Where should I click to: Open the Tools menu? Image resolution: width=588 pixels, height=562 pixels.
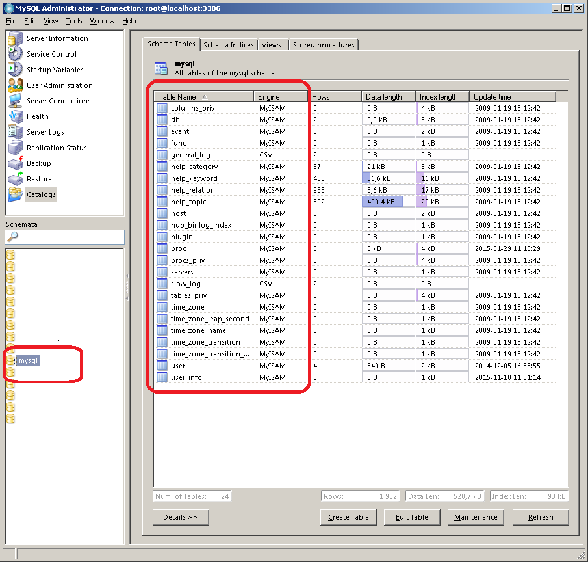[74, 21]
